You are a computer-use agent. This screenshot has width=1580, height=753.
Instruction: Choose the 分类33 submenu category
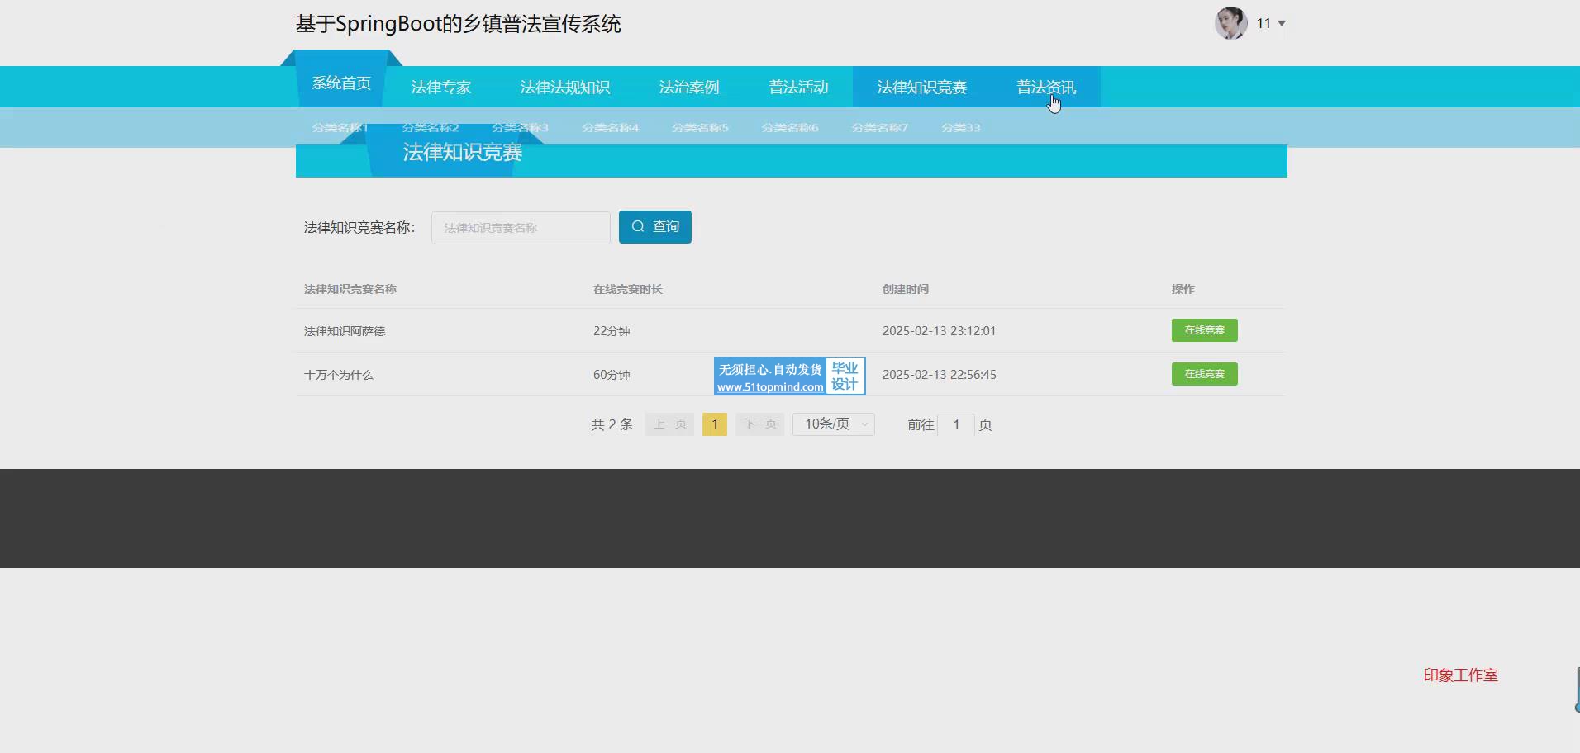960,128
